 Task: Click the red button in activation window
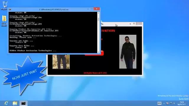pos(102,53)
